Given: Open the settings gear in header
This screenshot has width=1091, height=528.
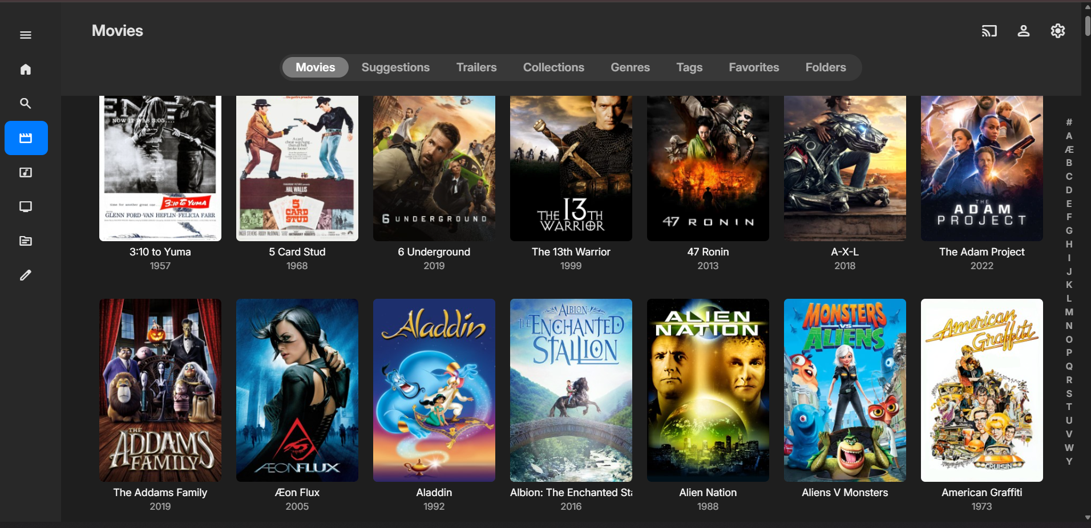Looking at the screenshot, I should [1058, 31].
